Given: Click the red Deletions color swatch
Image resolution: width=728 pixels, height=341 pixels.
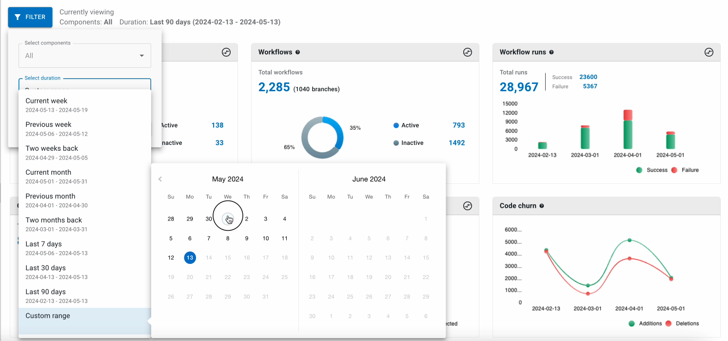Looking at the screenshot, I should click(668, 323).
